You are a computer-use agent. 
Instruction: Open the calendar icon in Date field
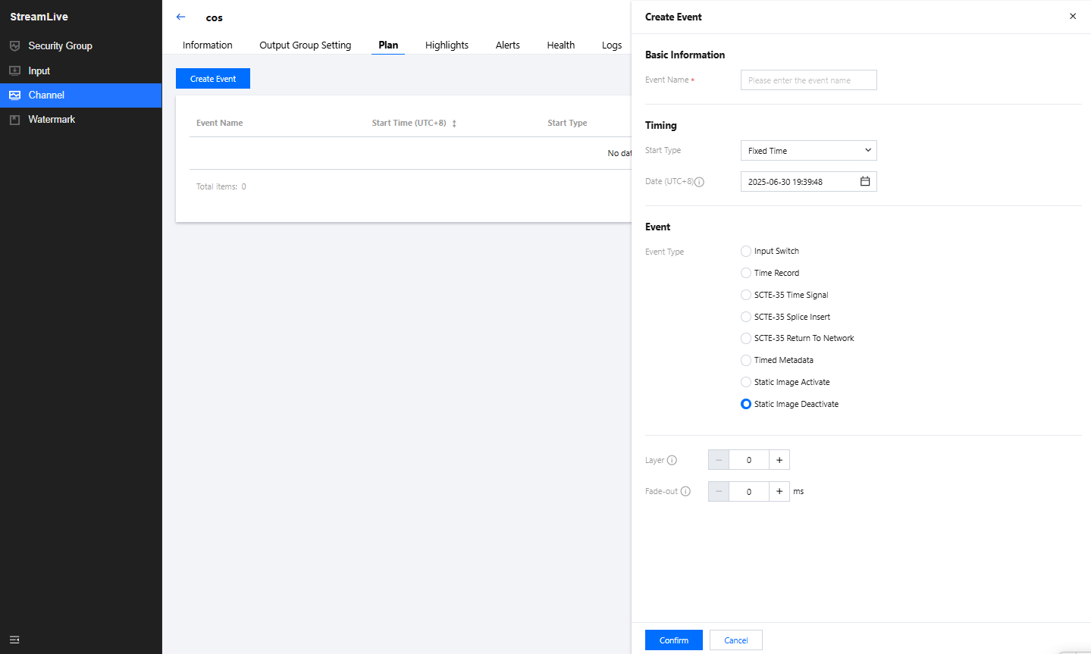point(864,181)
